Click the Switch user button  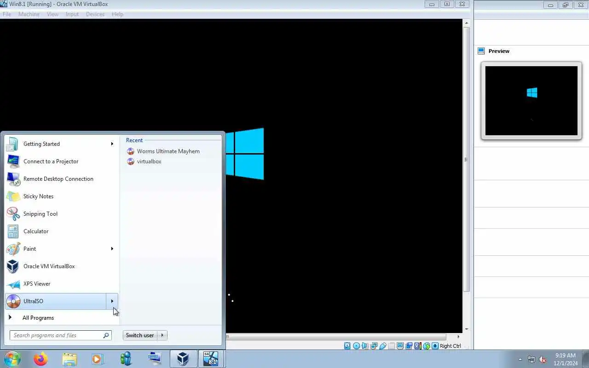140,335
